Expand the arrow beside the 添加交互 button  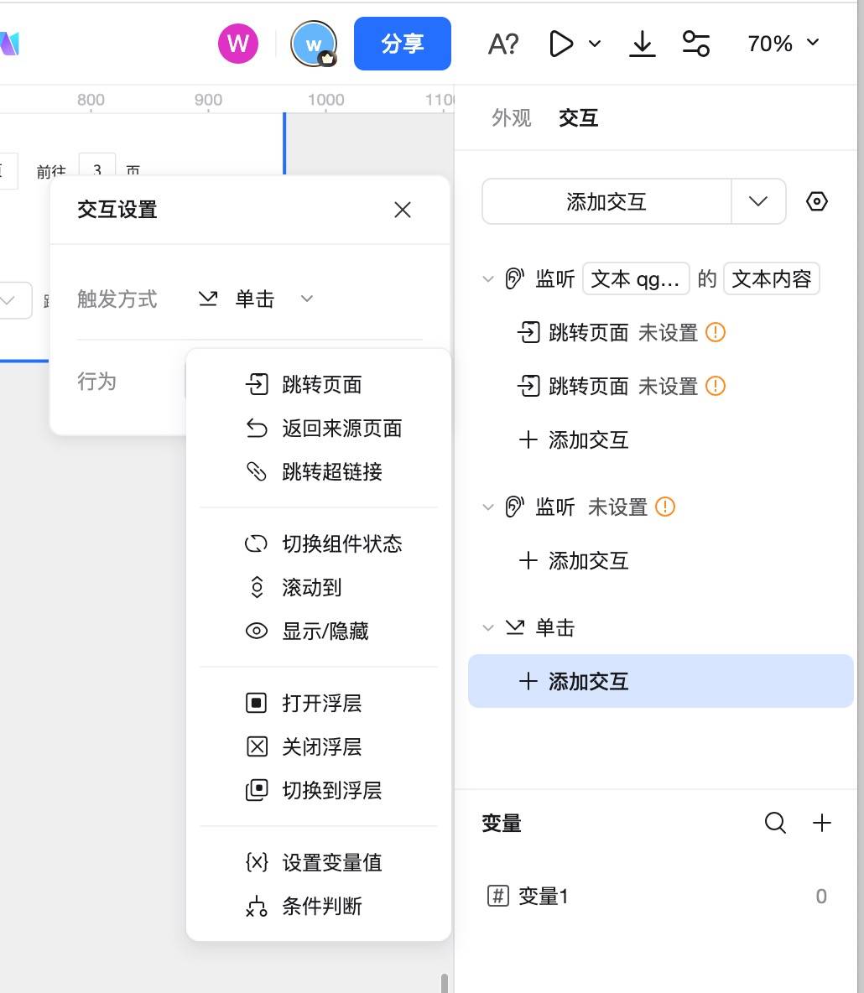758,201
